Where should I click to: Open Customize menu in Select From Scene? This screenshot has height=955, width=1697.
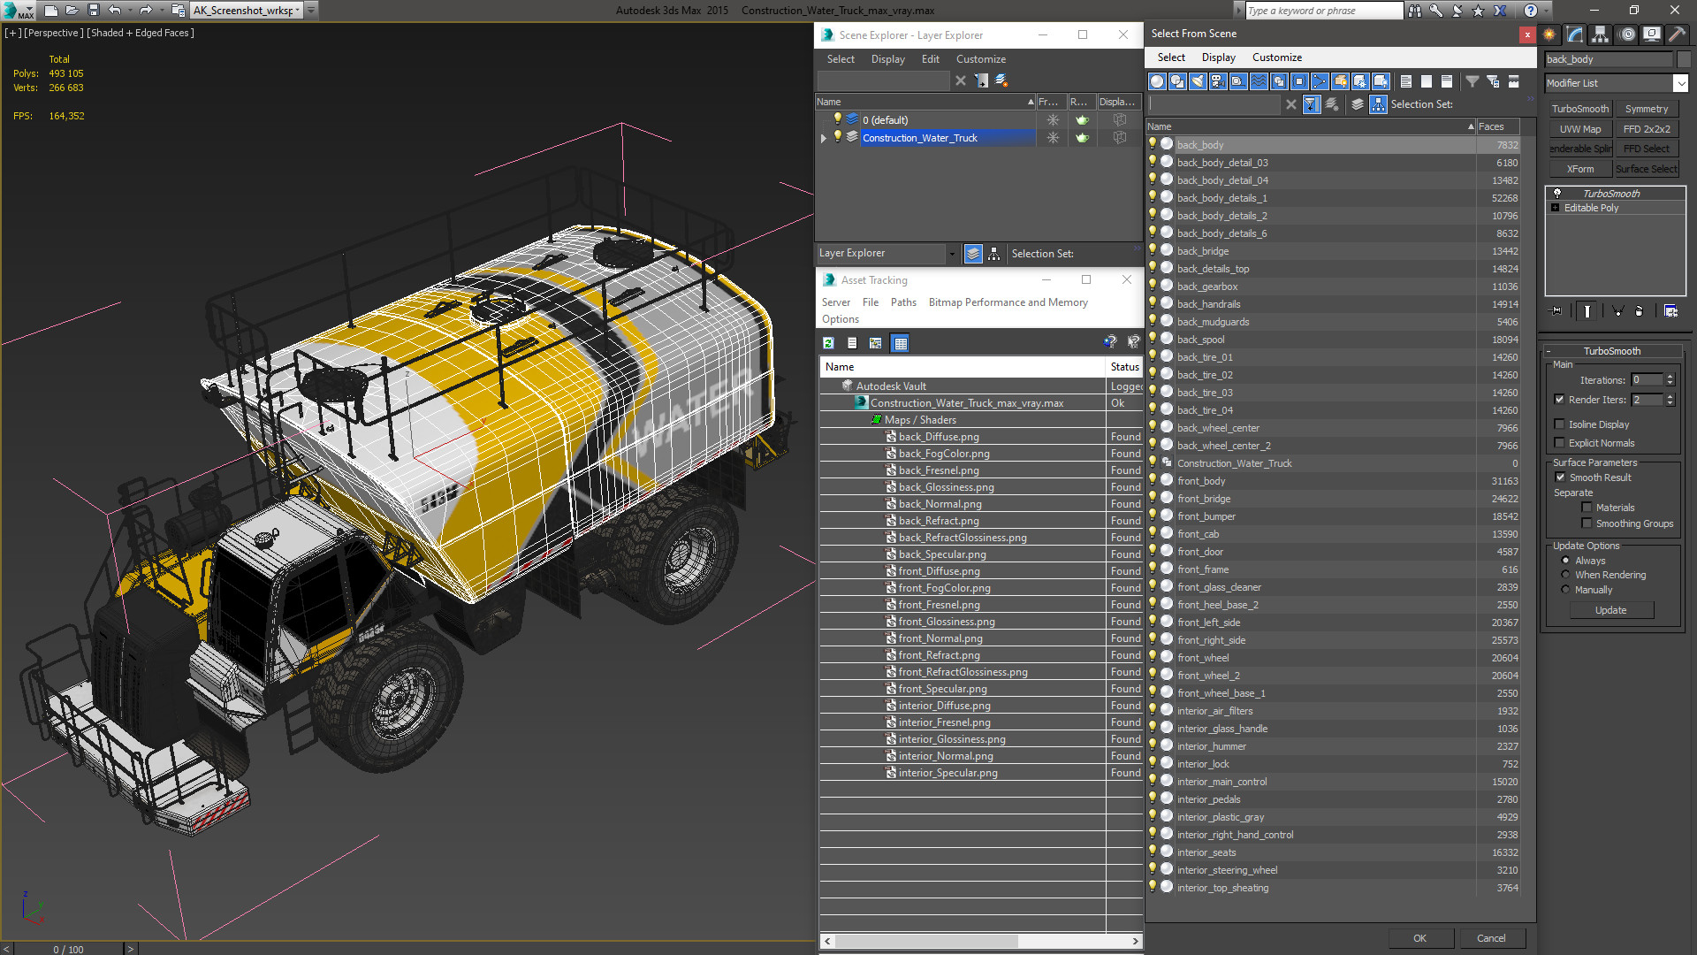[x=1277, y=57]
